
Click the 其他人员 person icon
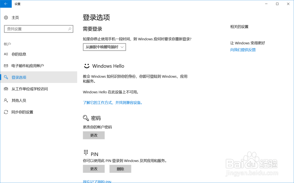[6, 100]
